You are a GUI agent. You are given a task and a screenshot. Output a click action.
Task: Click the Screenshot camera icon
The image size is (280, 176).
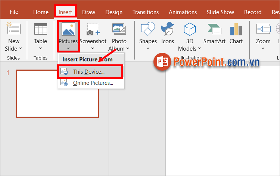tap(93, 29)
